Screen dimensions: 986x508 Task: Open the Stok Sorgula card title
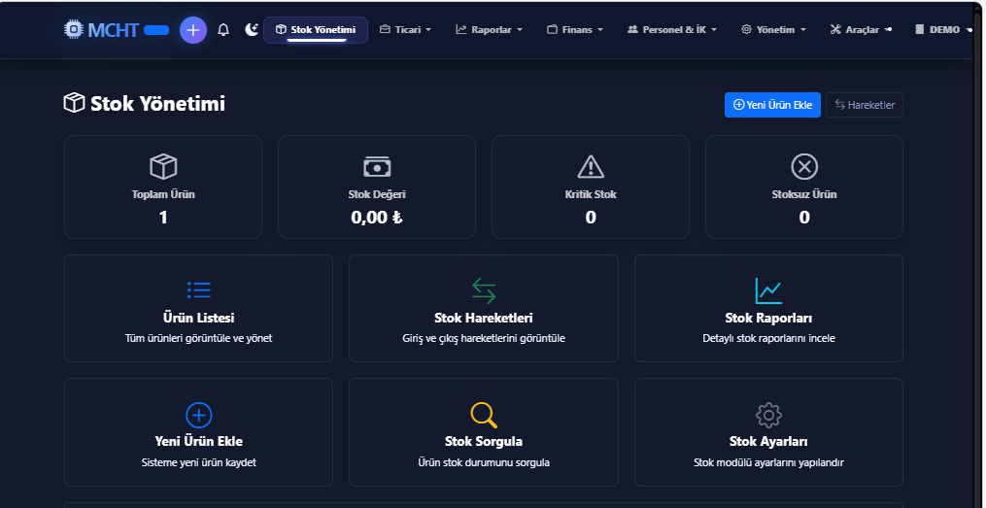484,441
